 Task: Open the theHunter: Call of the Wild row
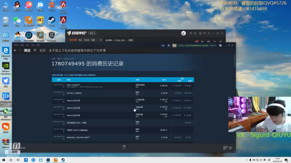pos(123,138)
